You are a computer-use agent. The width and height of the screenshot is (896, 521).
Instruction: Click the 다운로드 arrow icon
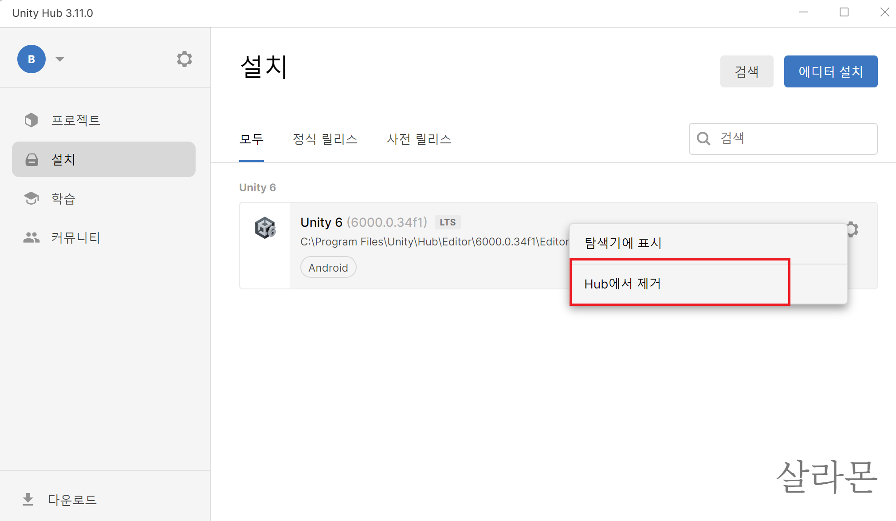(28, 499)
